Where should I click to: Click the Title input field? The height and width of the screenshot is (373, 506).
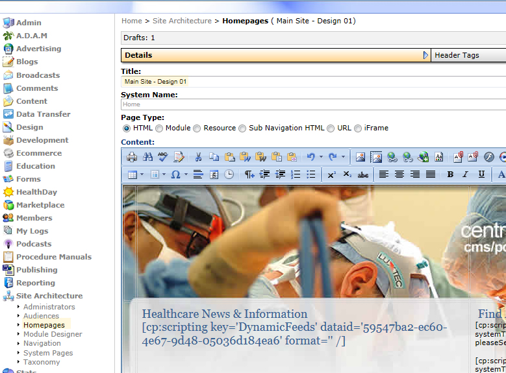coord(312,82)
